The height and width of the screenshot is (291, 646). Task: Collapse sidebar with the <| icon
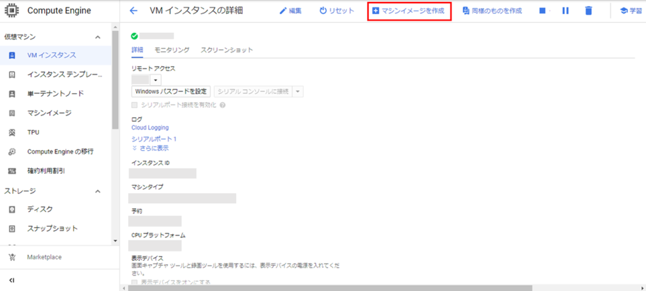tap(12, 280)
